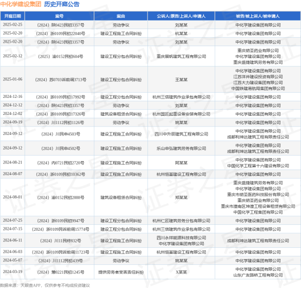Click plaintiff 王某某
Viewport: 301px width, 288px height.
pyautogui.click(x=181, y=80)
